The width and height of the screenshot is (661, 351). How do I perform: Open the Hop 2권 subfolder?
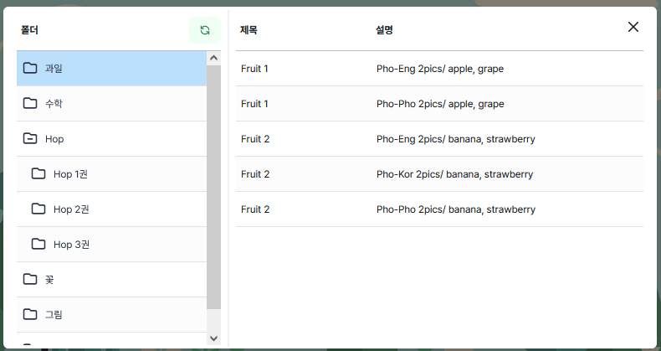[71, 209]
